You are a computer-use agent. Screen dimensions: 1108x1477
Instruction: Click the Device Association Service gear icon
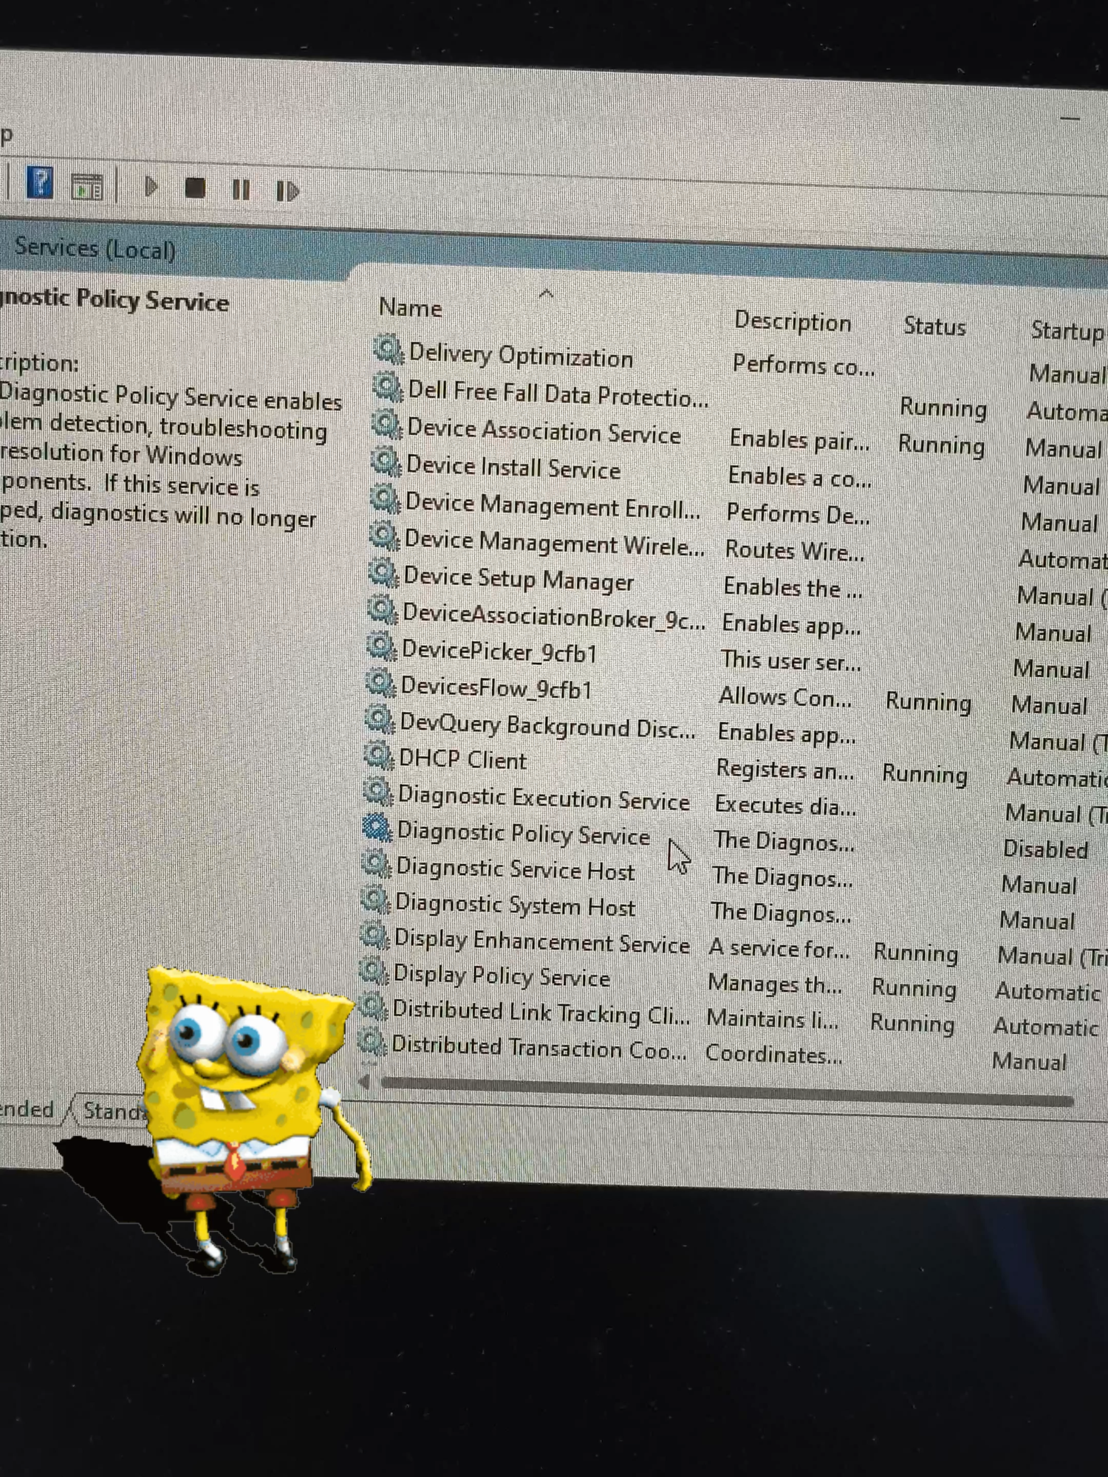click(x=386, y=424)
